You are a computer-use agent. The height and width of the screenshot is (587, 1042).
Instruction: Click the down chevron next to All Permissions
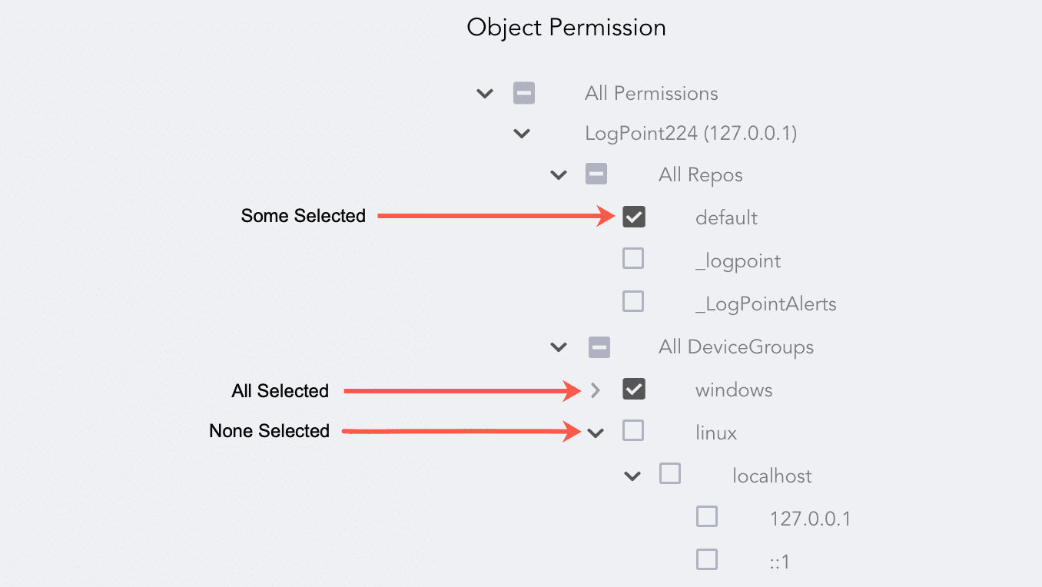click(x=485, y=93)
